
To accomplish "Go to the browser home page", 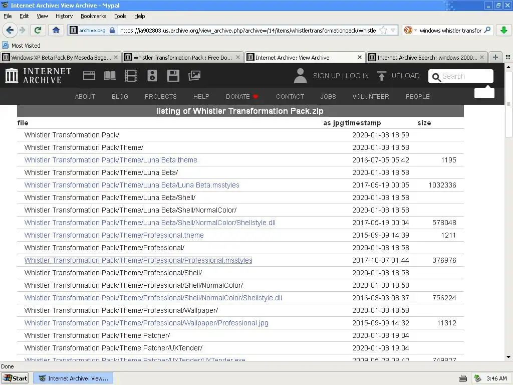I will (x=56, y=31).
